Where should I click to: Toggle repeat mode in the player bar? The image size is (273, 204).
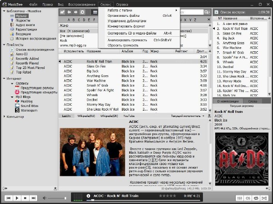256,198
